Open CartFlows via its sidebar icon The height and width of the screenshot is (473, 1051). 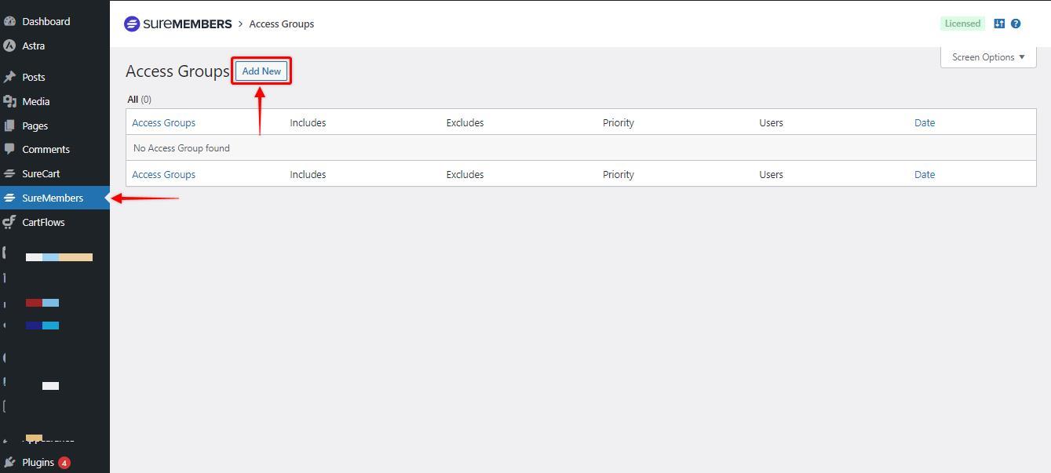point(9,222)
